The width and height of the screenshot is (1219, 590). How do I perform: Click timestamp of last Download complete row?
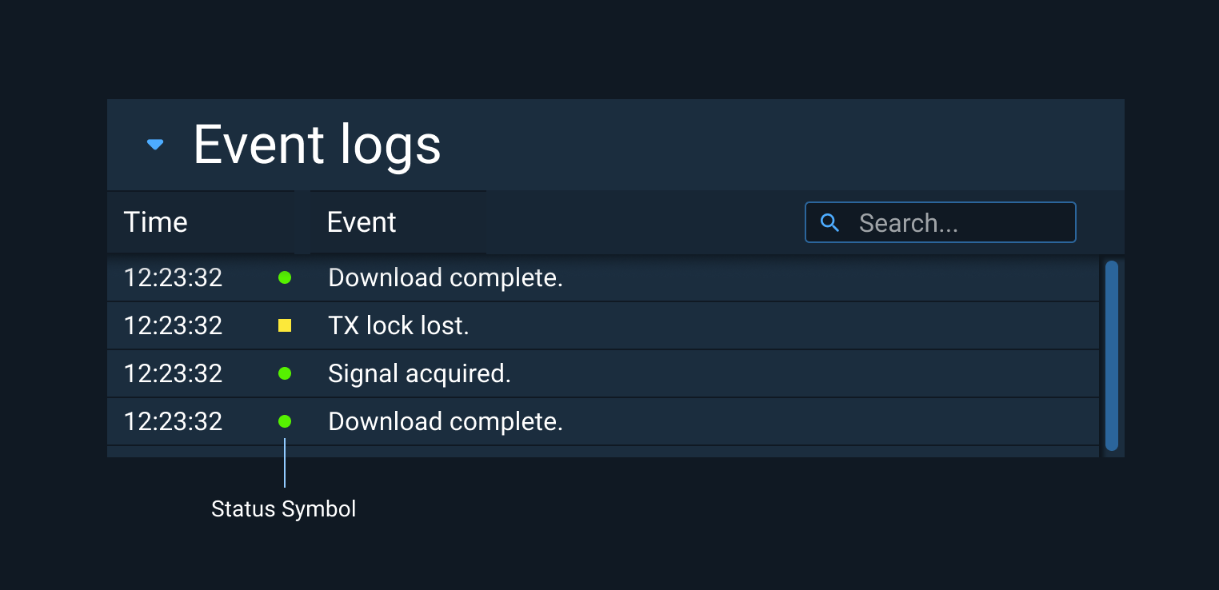point(173,421)
